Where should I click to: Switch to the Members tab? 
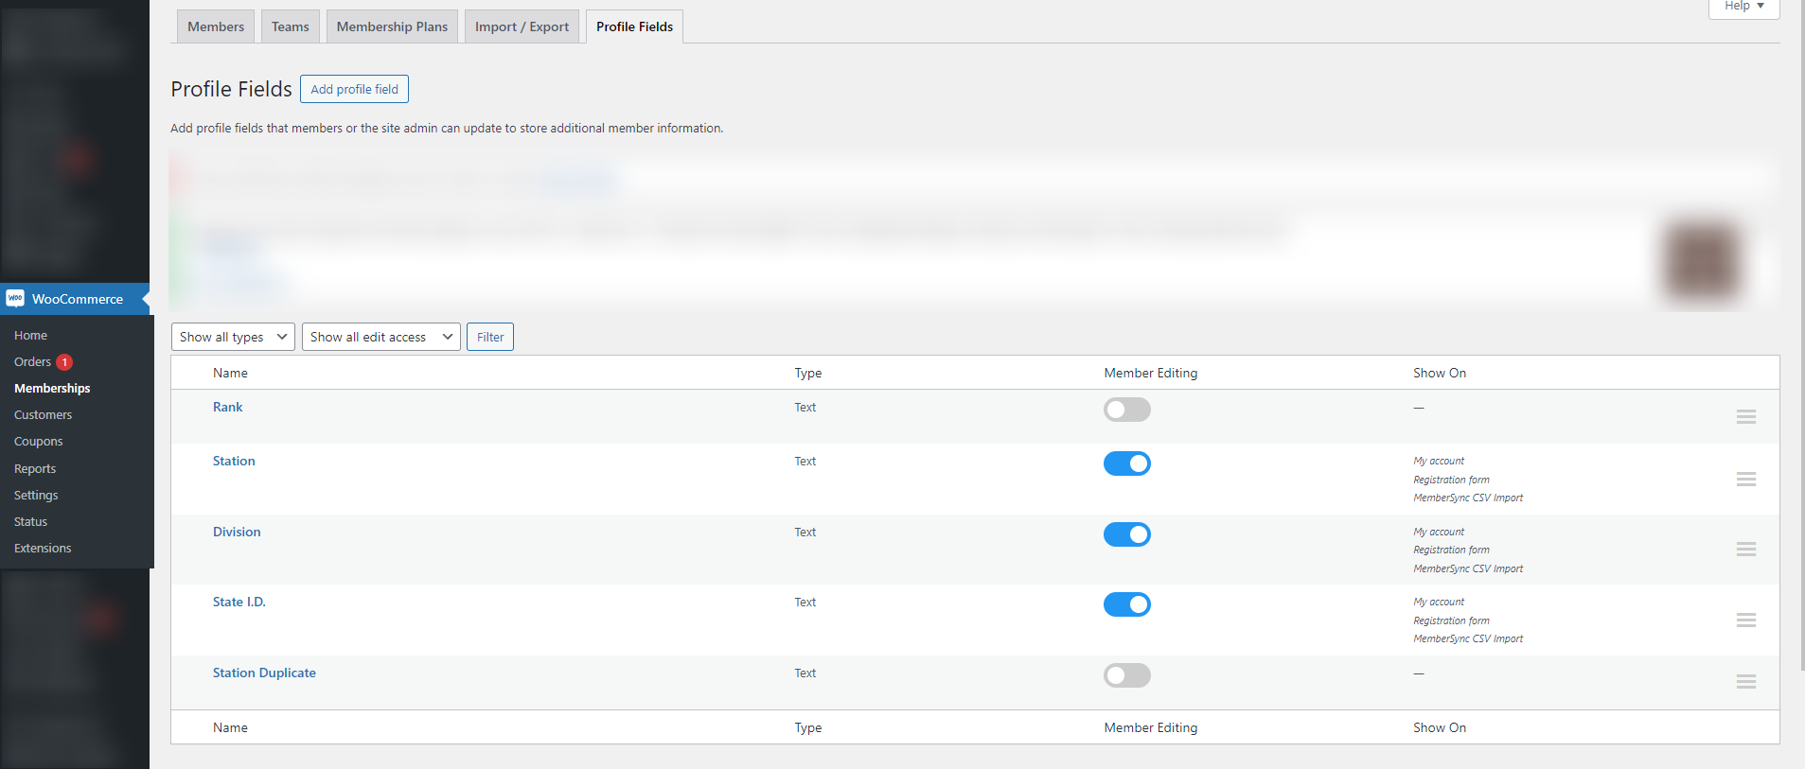[216, 26]
